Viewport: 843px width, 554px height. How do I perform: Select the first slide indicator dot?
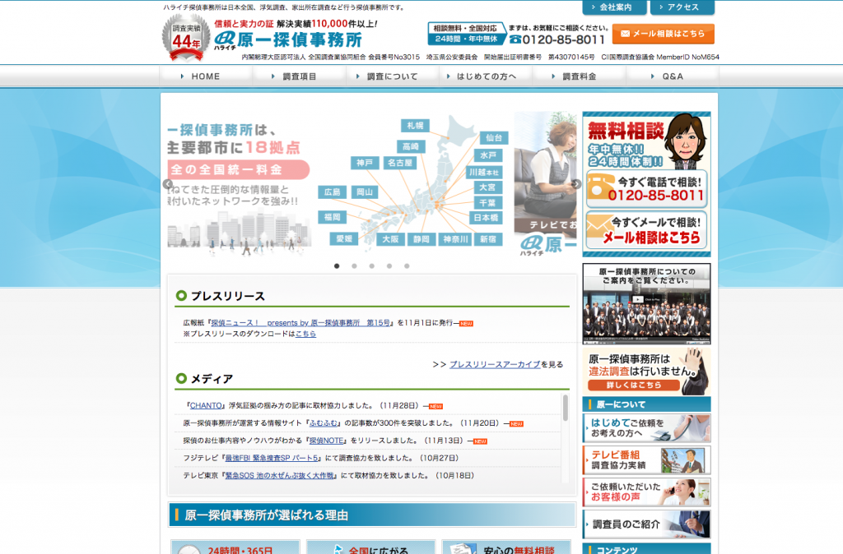point(337,265)
